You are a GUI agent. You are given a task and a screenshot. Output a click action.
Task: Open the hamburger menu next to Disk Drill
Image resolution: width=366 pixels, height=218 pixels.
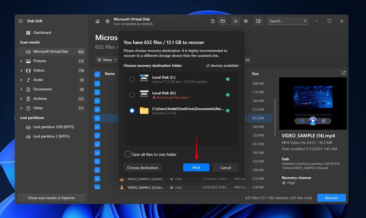coord(21,21)
